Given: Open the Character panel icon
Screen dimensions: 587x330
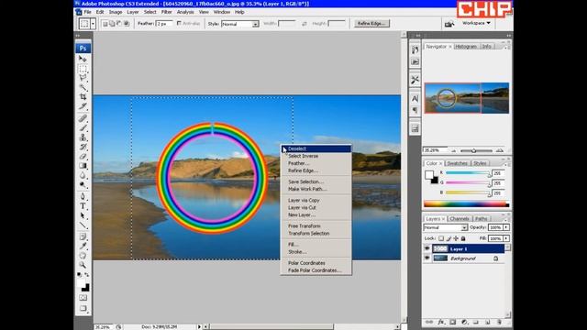Looking at the screenshot, I should 415,99.
